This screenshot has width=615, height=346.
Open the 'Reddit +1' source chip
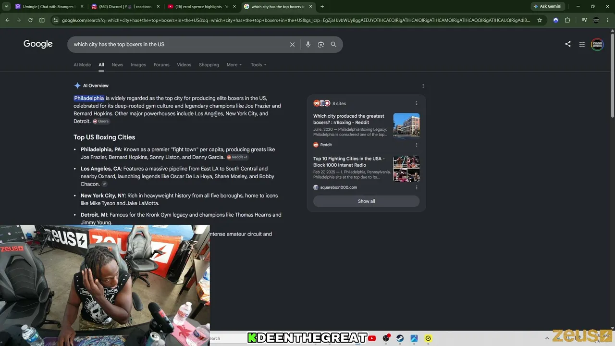coord(237,157)
